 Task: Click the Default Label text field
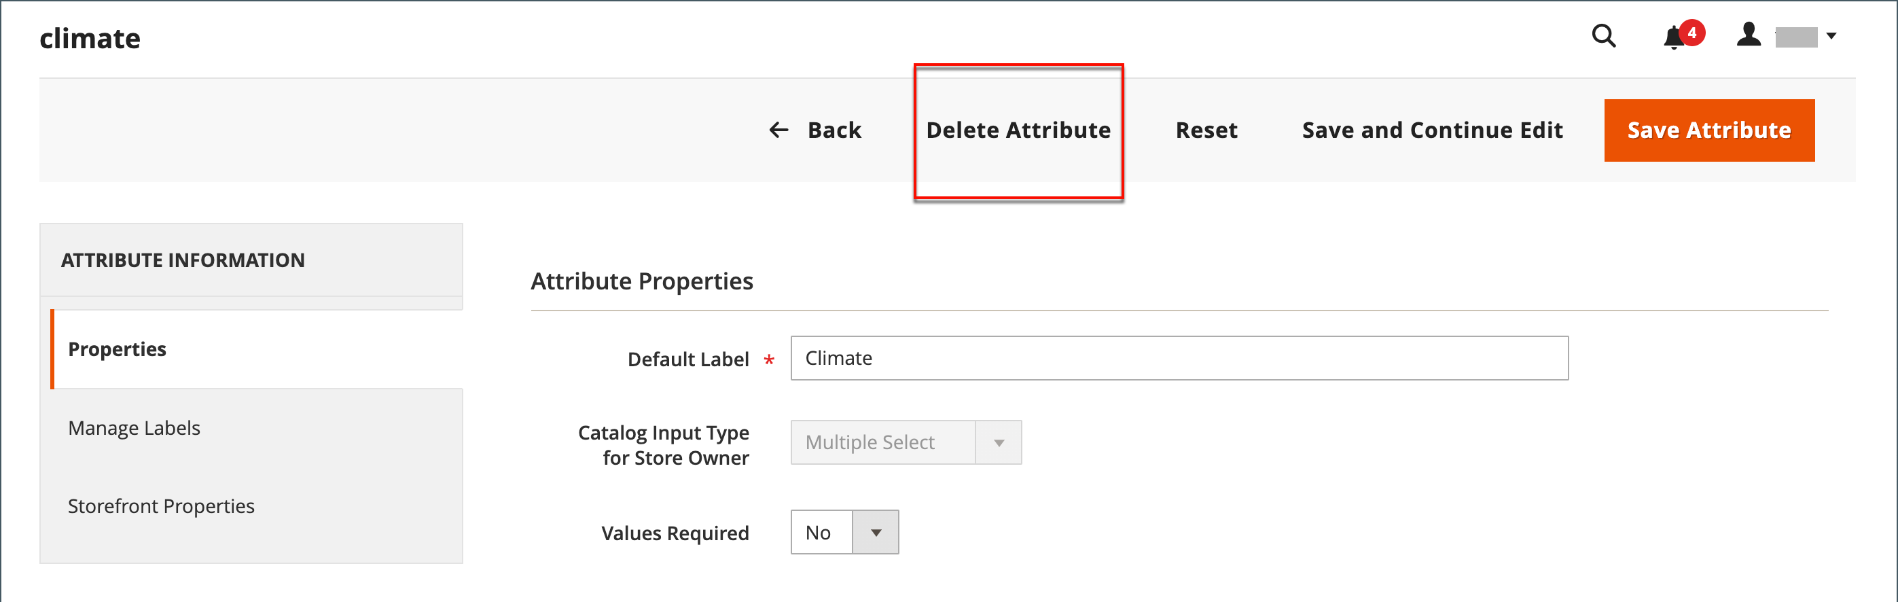pyautogui.click(x=1179, y=358)
